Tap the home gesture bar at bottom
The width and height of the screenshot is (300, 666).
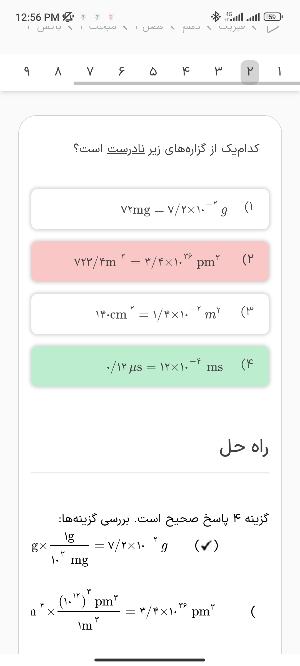(x=150, y=660)
